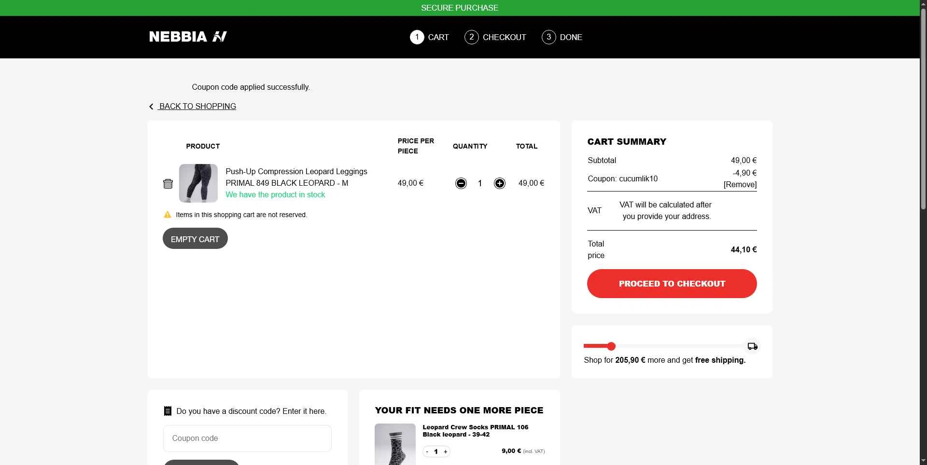Click the back arrow chevron icon
Screen dimensions: 927x465
click(151, 107)
